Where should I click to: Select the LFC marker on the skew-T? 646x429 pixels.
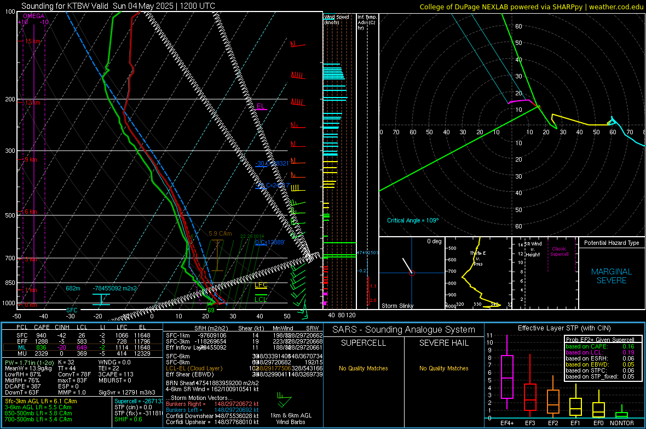point(261,285)
